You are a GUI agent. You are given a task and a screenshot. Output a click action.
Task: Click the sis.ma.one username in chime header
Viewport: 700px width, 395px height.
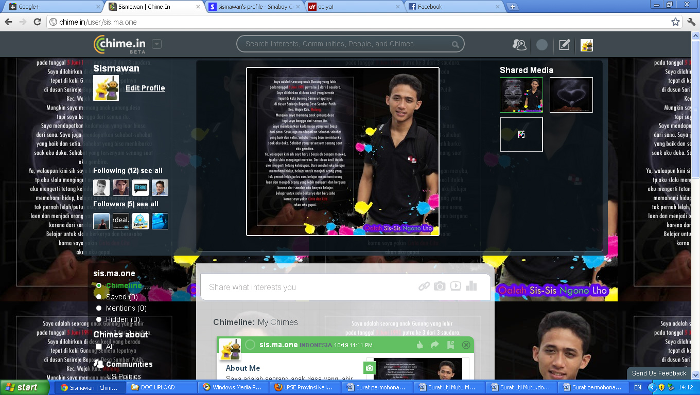click(x=278, y=345)
